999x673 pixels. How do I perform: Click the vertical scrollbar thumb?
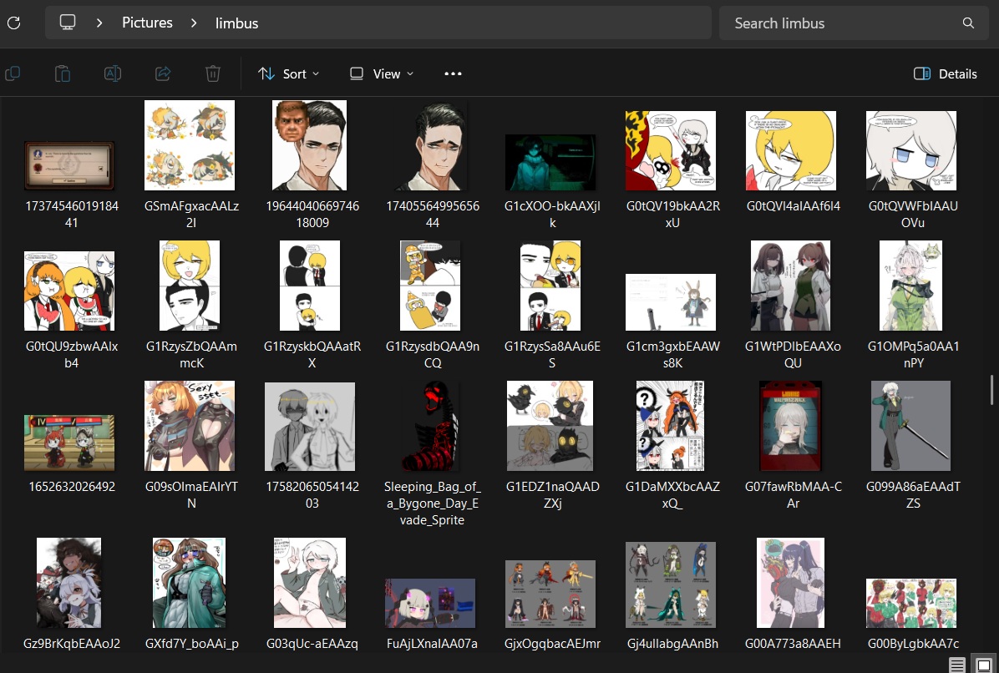(x=992, y=390)
